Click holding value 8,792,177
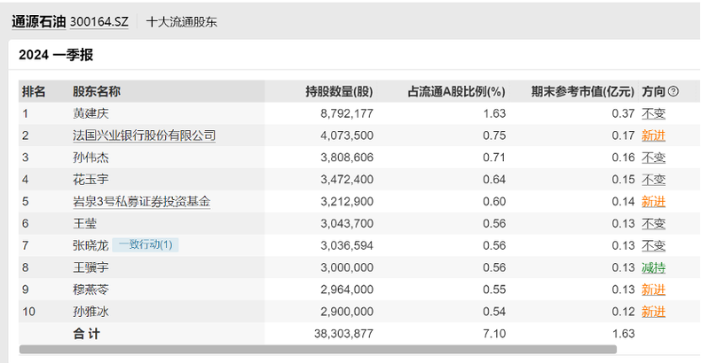 point(347,113)
